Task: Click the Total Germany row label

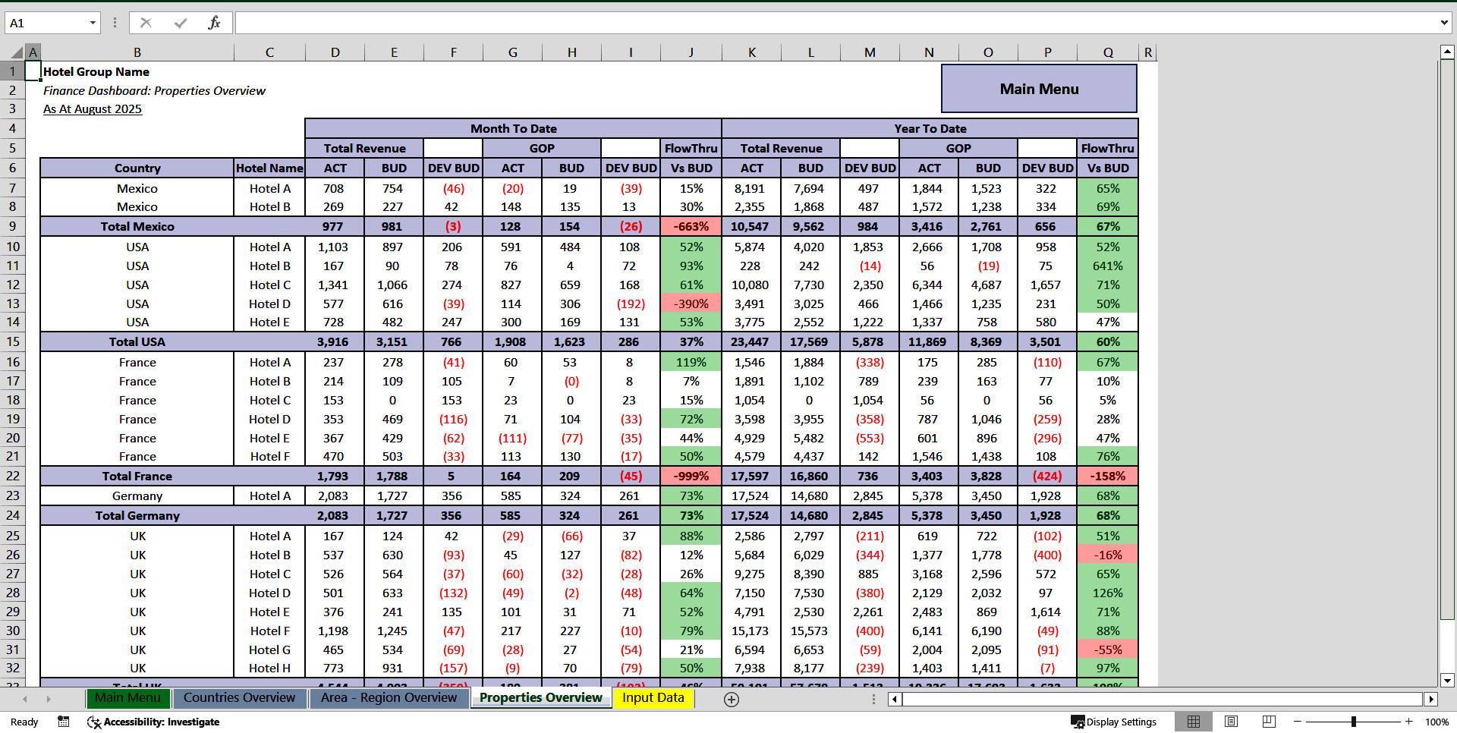Action: [x=137, y=515]
